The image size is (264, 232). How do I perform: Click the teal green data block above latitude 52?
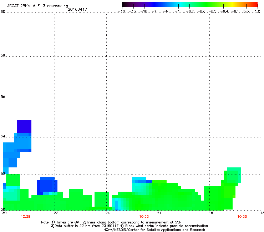click(234, 175)
